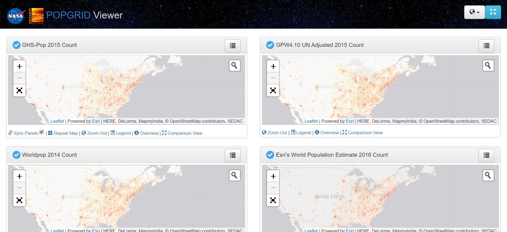
Task: Toggle fullscreen with the blue expand button
Action: coord(493,12)
